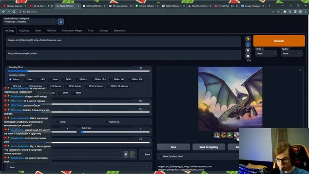
Task: Refresh the checkpoint list icon
Action: [61, 22]
